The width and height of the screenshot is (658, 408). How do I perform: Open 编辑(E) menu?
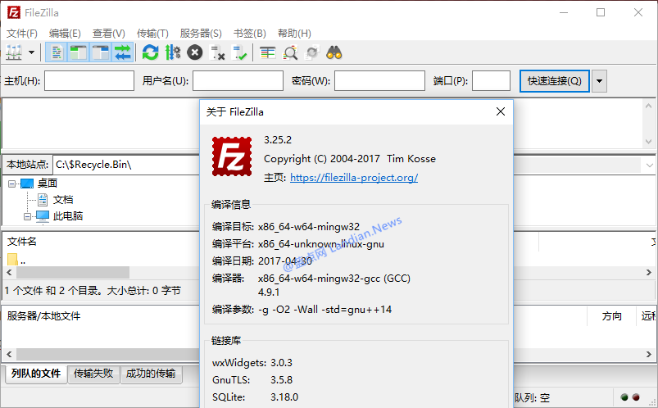[65, 33]
